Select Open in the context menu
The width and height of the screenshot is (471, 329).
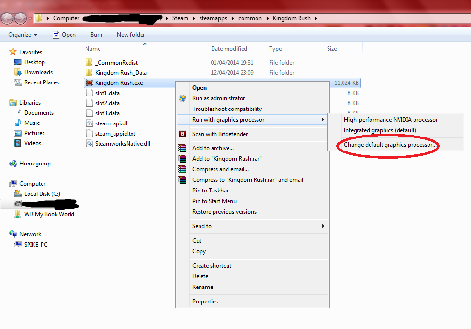pos(252,88)
